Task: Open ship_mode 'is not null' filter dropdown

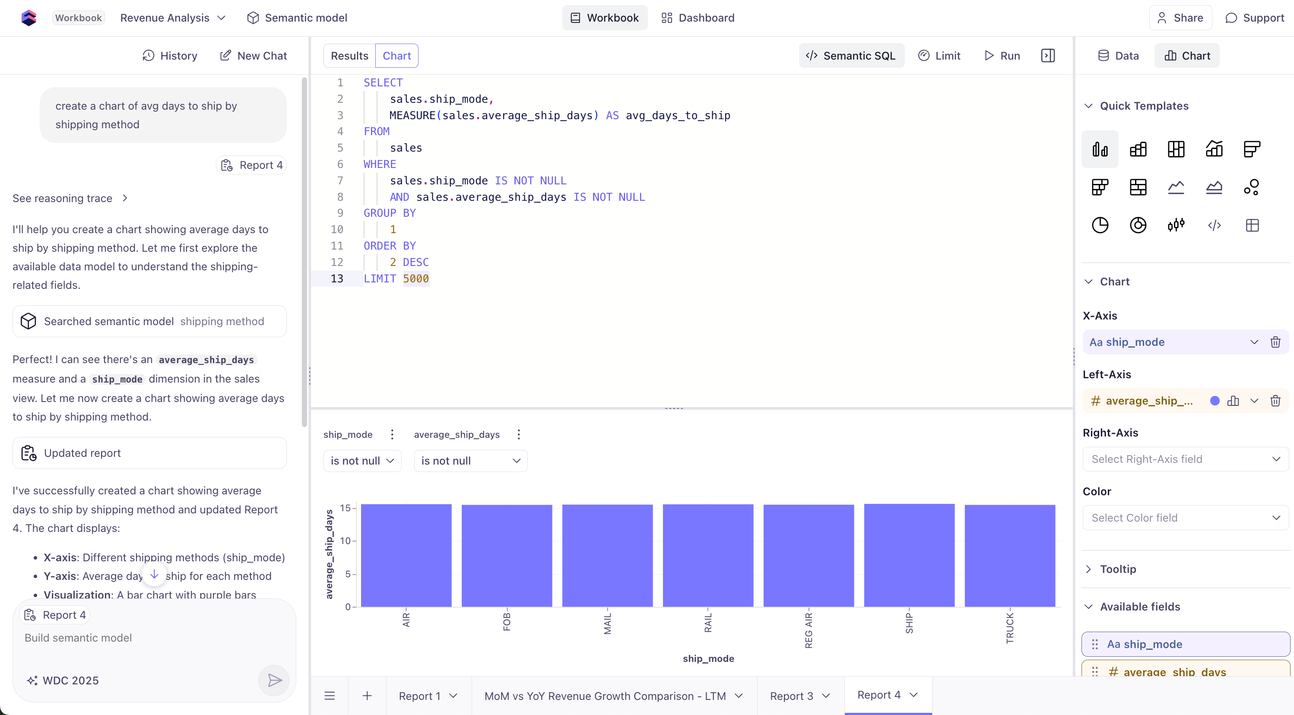Action: (x=362, y=461)
